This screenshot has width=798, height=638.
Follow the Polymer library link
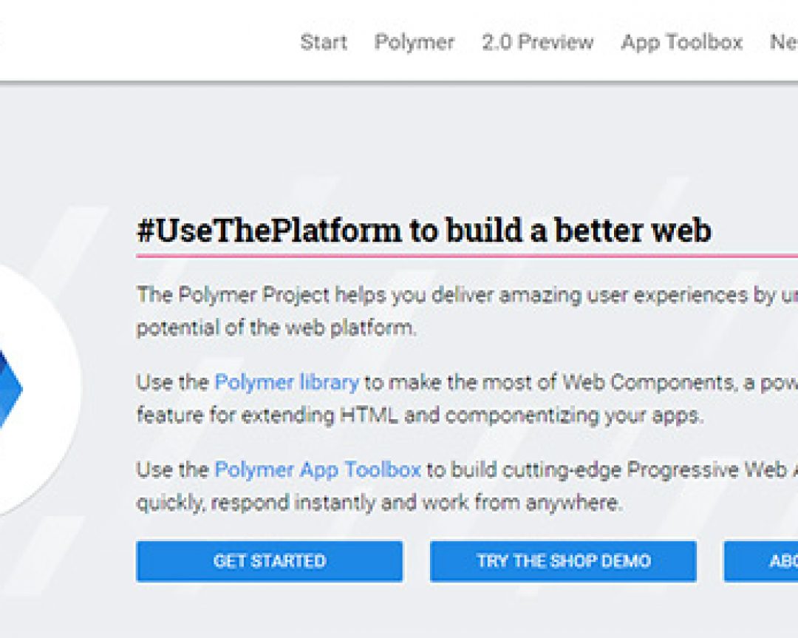[x=286, y=382]
